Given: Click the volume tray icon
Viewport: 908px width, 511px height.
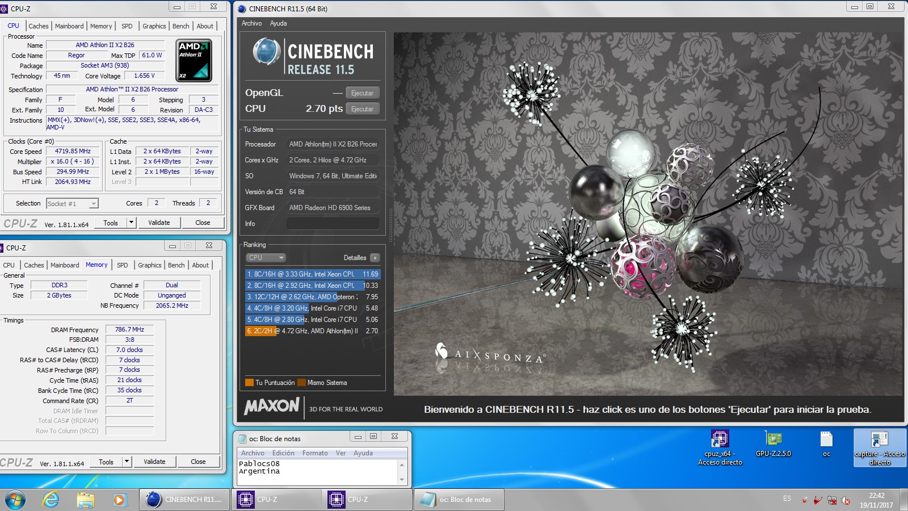Looking at the screenshot, I should (846, 500).
